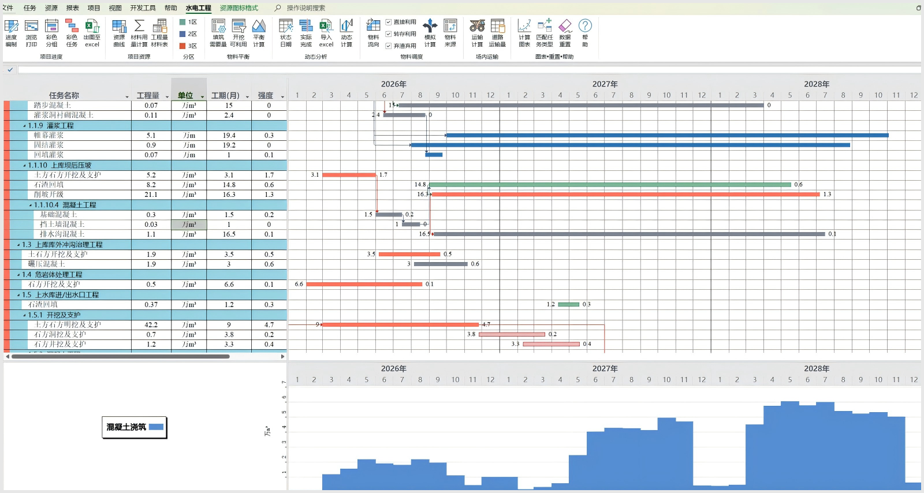Open the 进度编制 schedule tool
The image size is (924, 493).
point(12,32)
